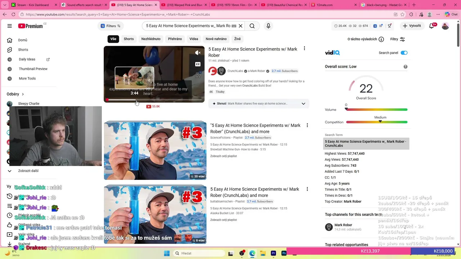461x259 pixels.
Task: Open Filtry results filter panel
Action: pyautogui.click(x=398, y=39)
